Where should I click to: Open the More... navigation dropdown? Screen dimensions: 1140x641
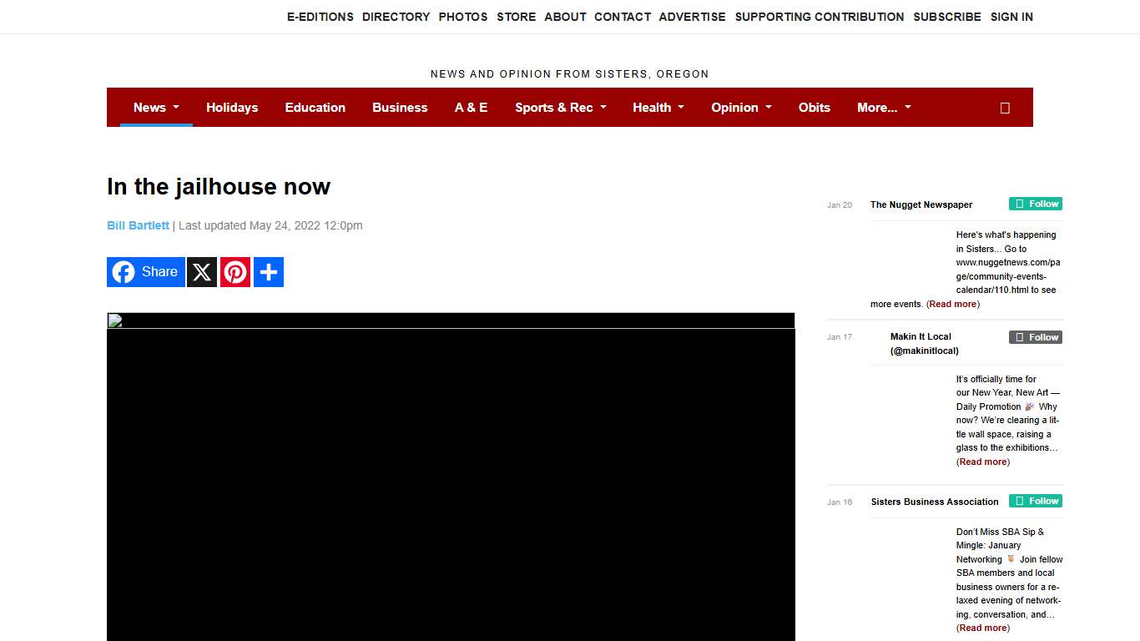click(884, 108)
